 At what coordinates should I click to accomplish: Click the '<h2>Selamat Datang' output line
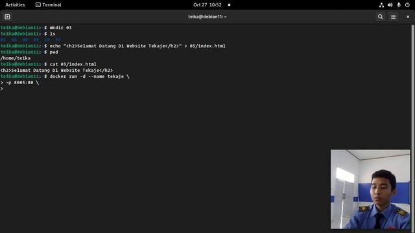click(x=56, y=71)
